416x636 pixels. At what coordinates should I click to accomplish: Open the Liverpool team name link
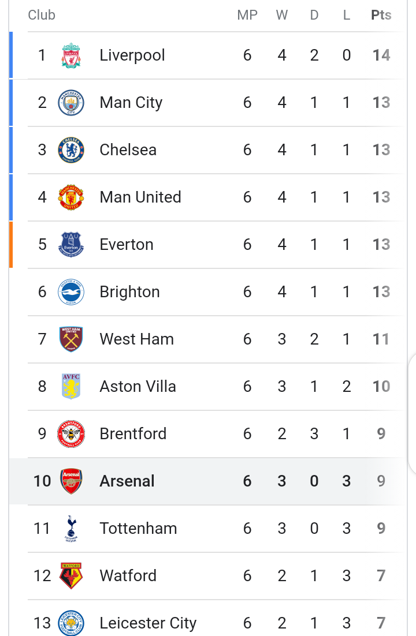pos(132,55)
